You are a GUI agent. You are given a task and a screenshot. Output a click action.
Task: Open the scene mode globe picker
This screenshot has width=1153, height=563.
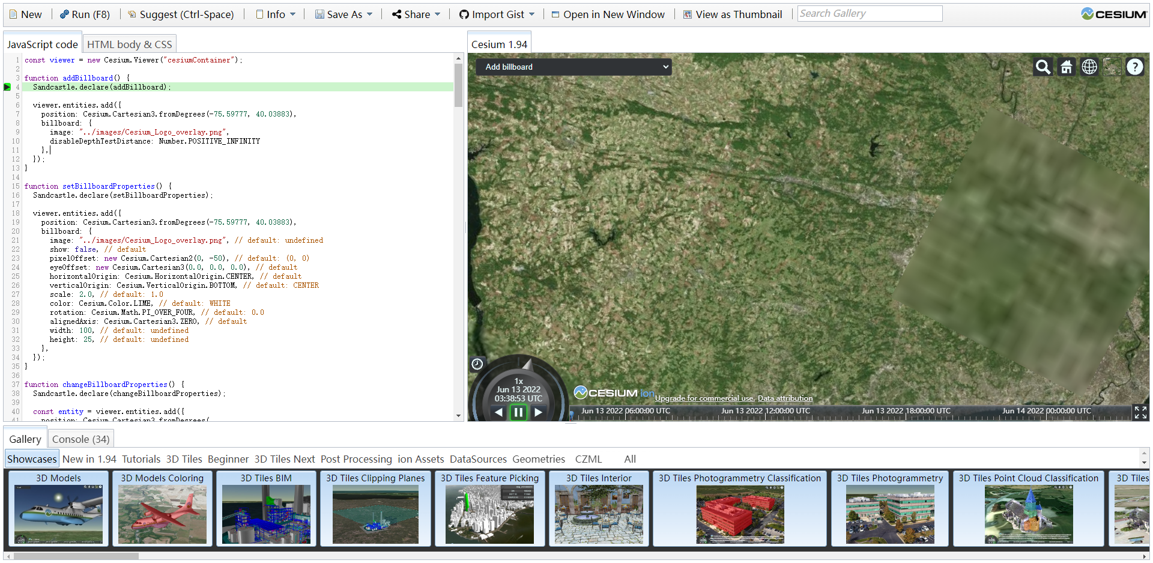coord(1089,67)
